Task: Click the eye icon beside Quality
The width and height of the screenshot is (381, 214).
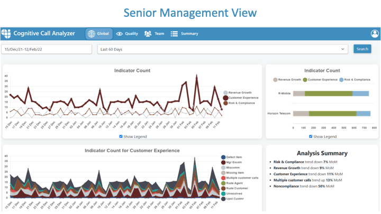Action: 120,34
